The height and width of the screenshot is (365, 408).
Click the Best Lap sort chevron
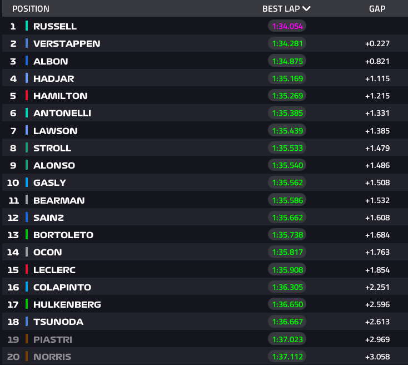point(307,8)
